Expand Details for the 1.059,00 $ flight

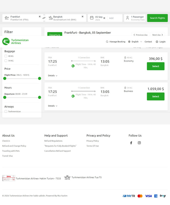coord(53,106)
